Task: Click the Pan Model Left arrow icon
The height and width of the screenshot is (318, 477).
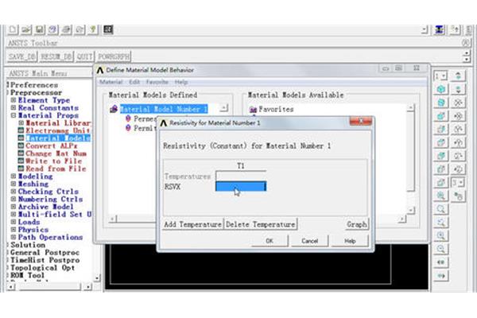Action: point(441,262)
